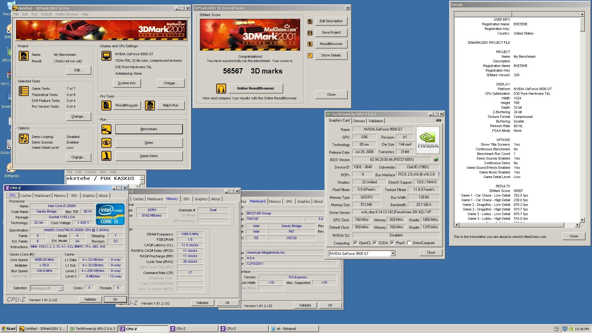The height and width of the screenshot is (333, 592).
Task: Click the Benchmark run icon
Action: coord(106,129)
